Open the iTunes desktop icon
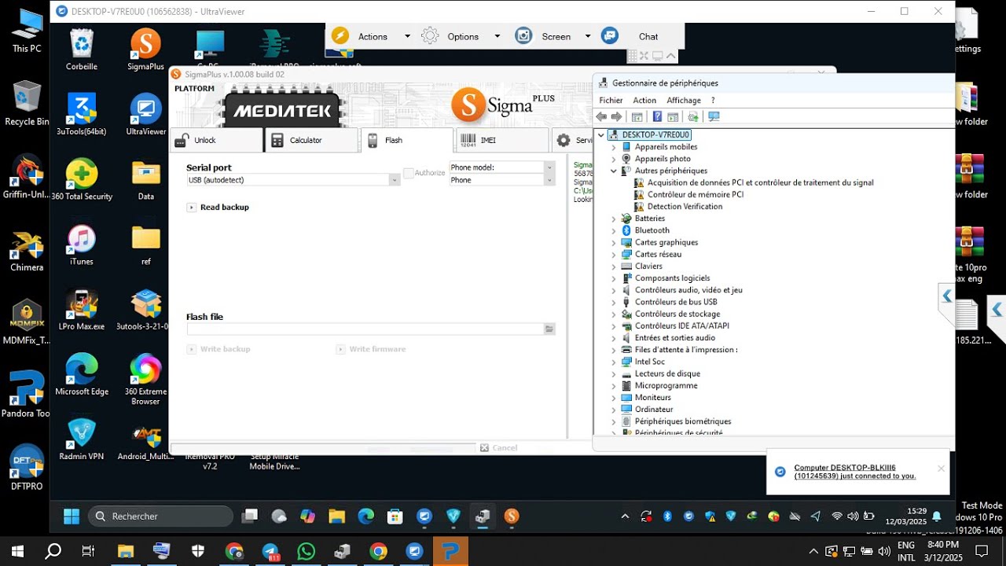 [82, 245]
